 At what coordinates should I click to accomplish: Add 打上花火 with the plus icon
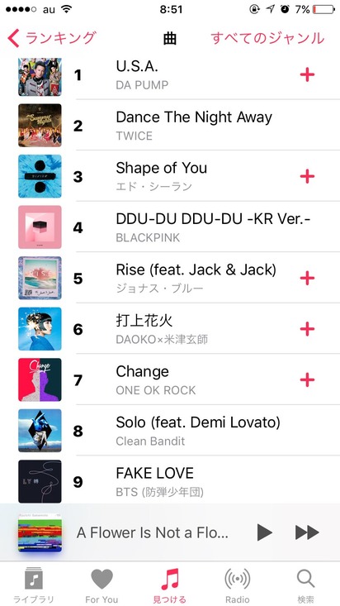(307, 329)
